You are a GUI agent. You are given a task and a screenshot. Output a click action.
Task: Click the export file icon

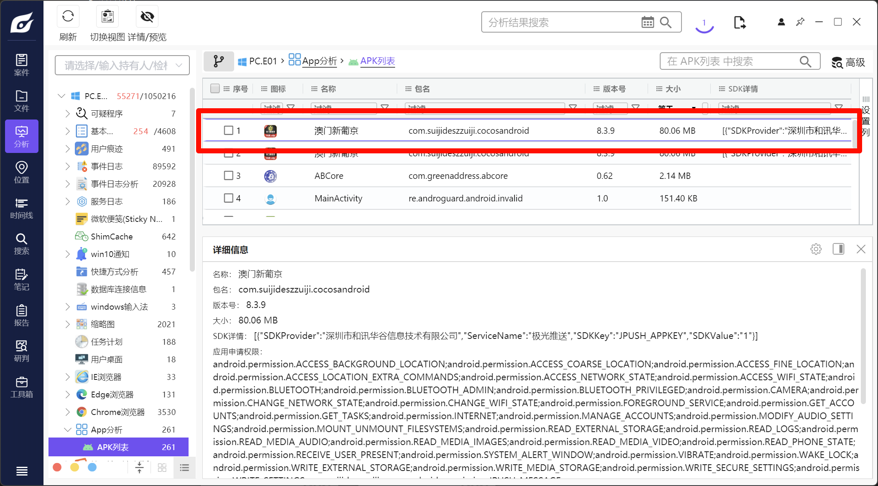coord(740,22)
